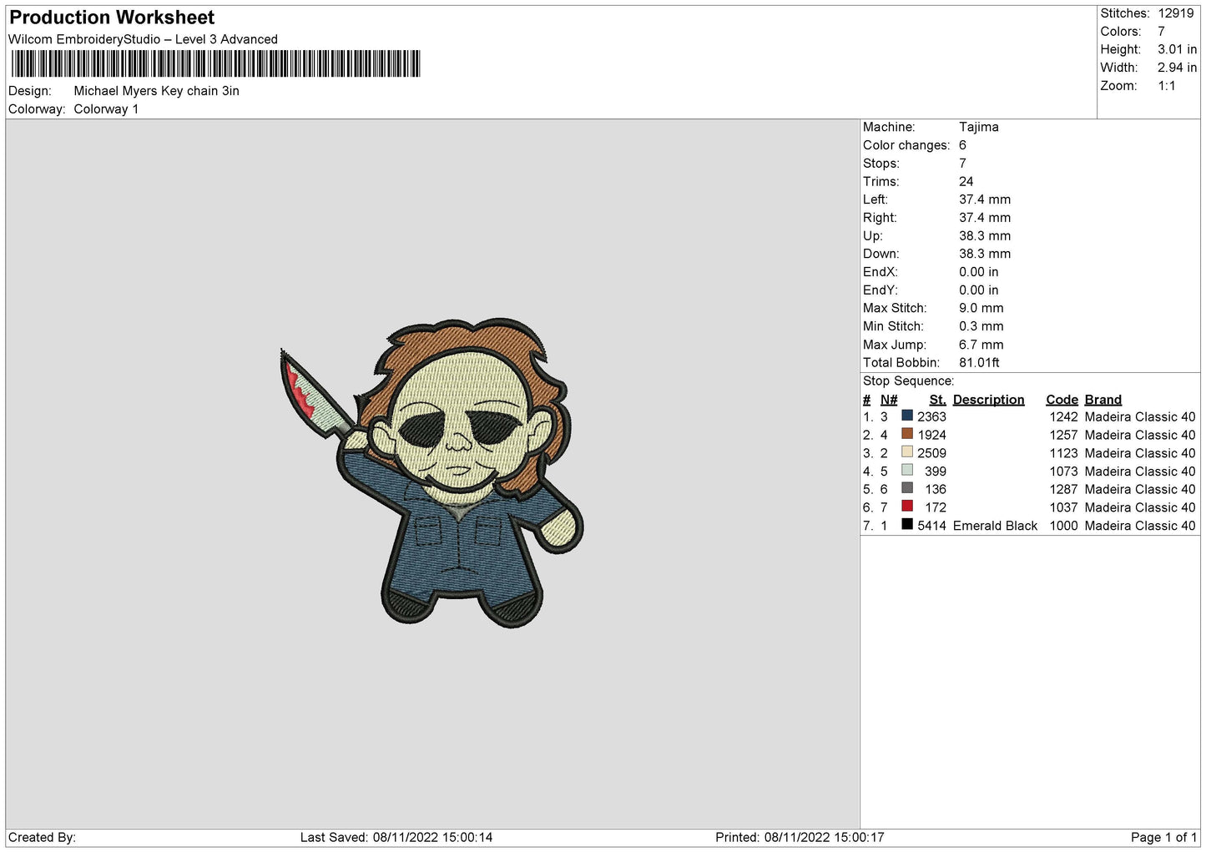Click the Zoom value '1:1'
This screenshot has height=852, width=1206.
1166,86
